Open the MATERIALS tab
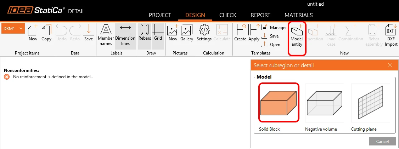This screenshot has height=149, width=399. 298,15
